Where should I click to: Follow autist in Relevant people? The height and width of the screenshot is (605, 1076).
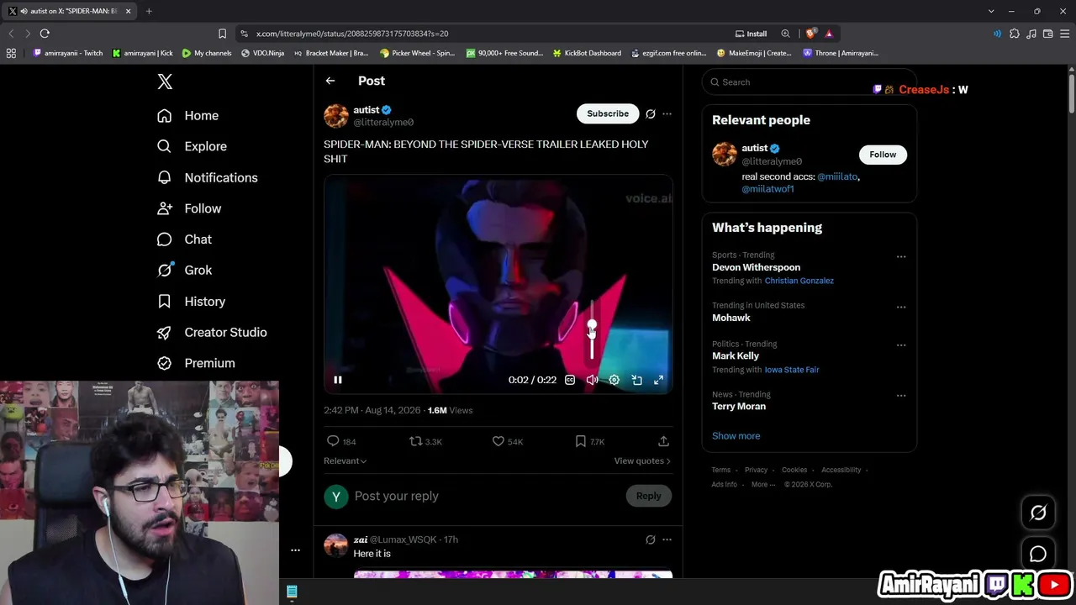pyautogui.click(x=883, y=155)
